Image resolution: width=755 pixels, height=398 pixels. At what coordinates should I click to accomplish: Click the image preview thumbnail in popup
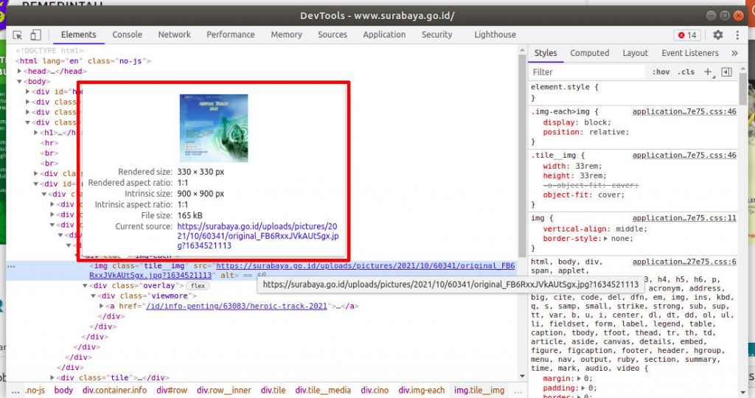click(214, 128)
